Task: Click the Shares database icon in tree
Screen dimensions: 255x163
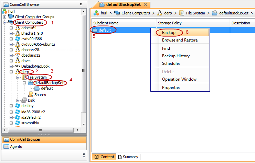Action: point(30,94)
